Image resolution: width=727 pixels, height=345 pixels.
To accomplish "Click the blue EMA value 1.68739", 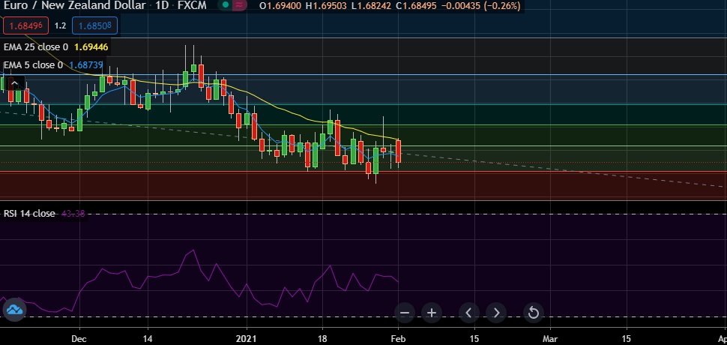I will [85, 65].
